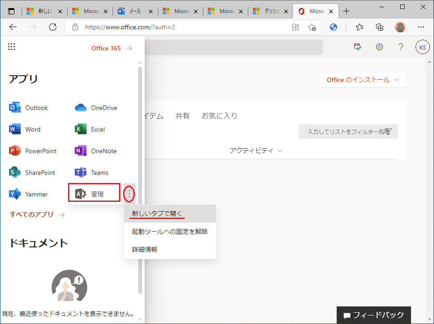This screenshot has height=324, width=434.
Task: Click the browser address bar URL
Action: point(130,27)
